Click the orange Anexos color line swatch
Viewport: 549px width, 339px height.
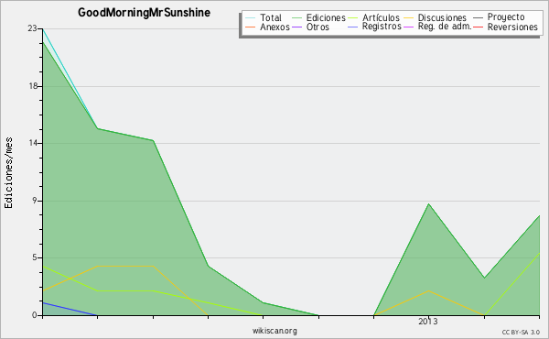click(251, 27)
